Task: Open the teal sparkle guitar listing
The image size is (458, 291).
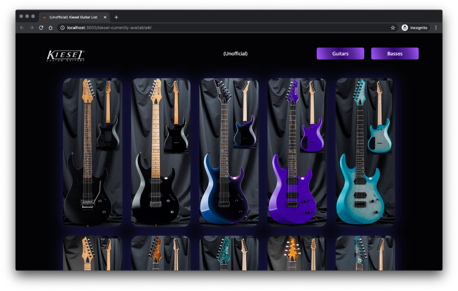Action: click(x=365, y=152)
